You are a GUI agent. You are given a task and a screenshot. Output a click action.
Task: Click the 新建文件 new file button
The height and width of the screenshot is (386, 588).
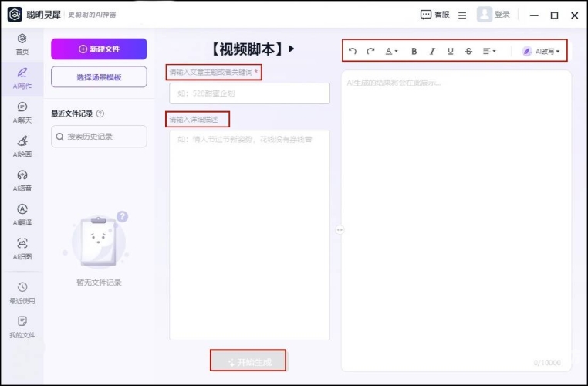[99, 49]
